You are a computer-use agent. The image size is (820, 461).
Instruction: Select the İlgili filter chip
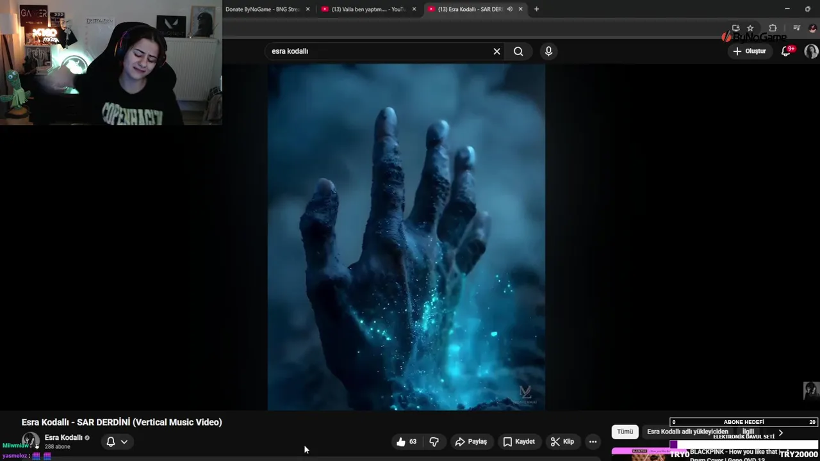coord(748,432)
